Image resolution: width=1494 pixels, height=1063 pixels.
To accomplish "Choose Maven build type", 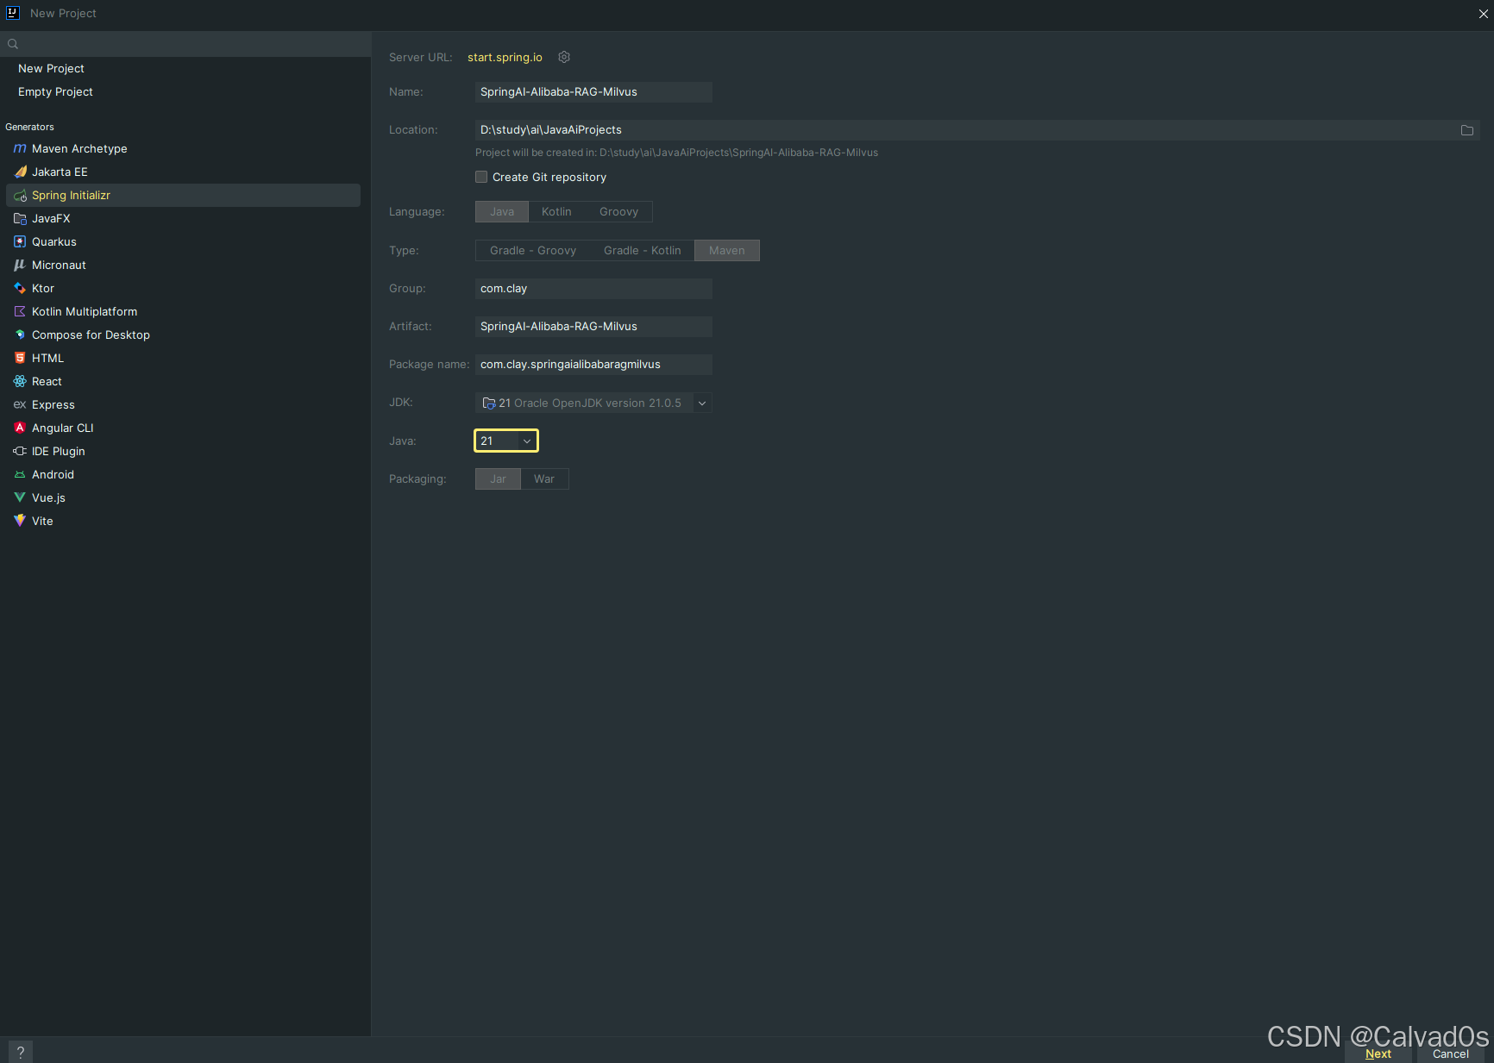I will pos(727,251).
